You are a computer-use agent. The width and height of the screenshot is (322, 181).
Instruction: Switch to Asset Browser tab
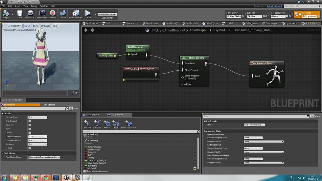coord(92,115)
